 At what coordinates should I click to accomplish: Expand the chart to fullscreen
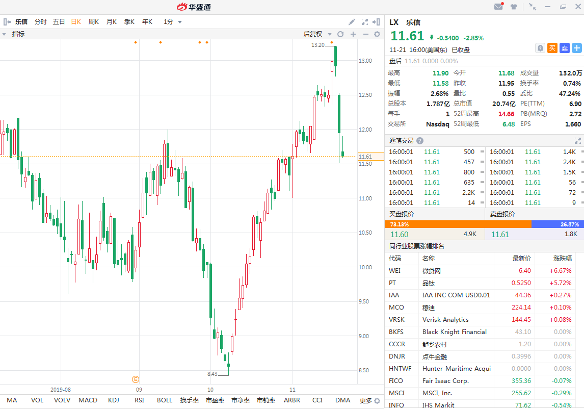tap(365, 22)
